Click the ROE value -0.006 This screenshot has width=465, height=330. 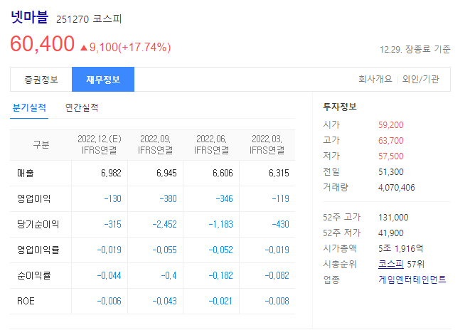(109, 301)
